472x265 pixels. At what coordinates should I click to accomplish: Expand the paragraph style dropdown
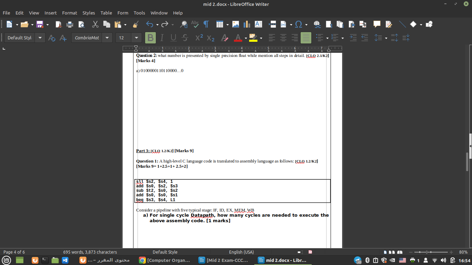[40, 37]
